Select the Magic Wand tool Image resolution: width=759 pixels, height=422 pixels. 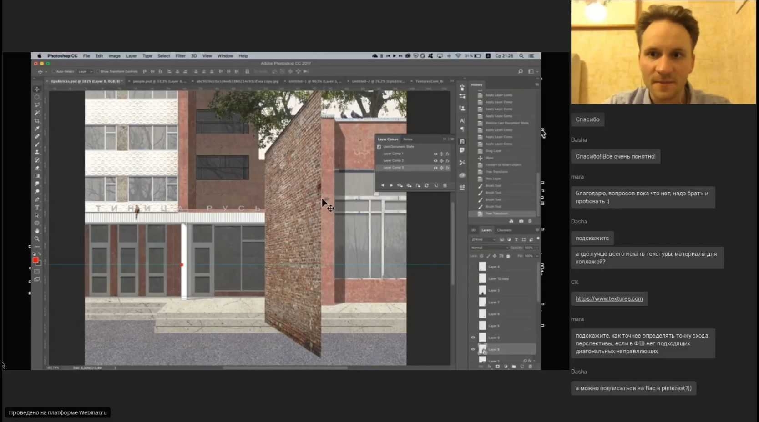point(37,113)
